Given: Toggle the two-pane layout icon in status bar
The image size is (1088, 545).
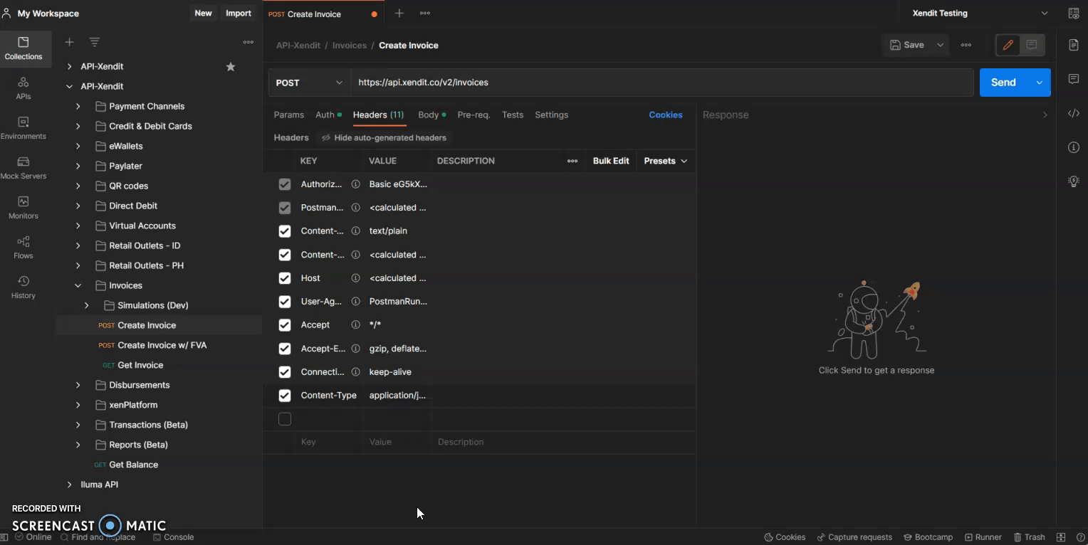Looking at the screenshot, I should tap(1061, 537).
